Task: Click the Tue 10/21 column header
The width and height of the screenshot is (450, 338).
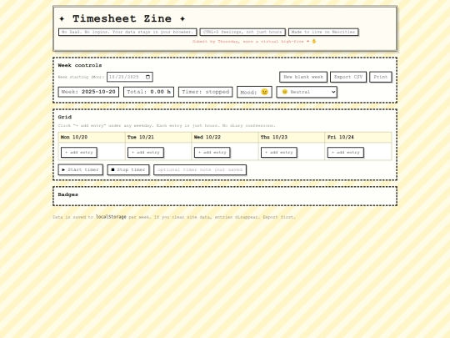Action: pos(158,137)
